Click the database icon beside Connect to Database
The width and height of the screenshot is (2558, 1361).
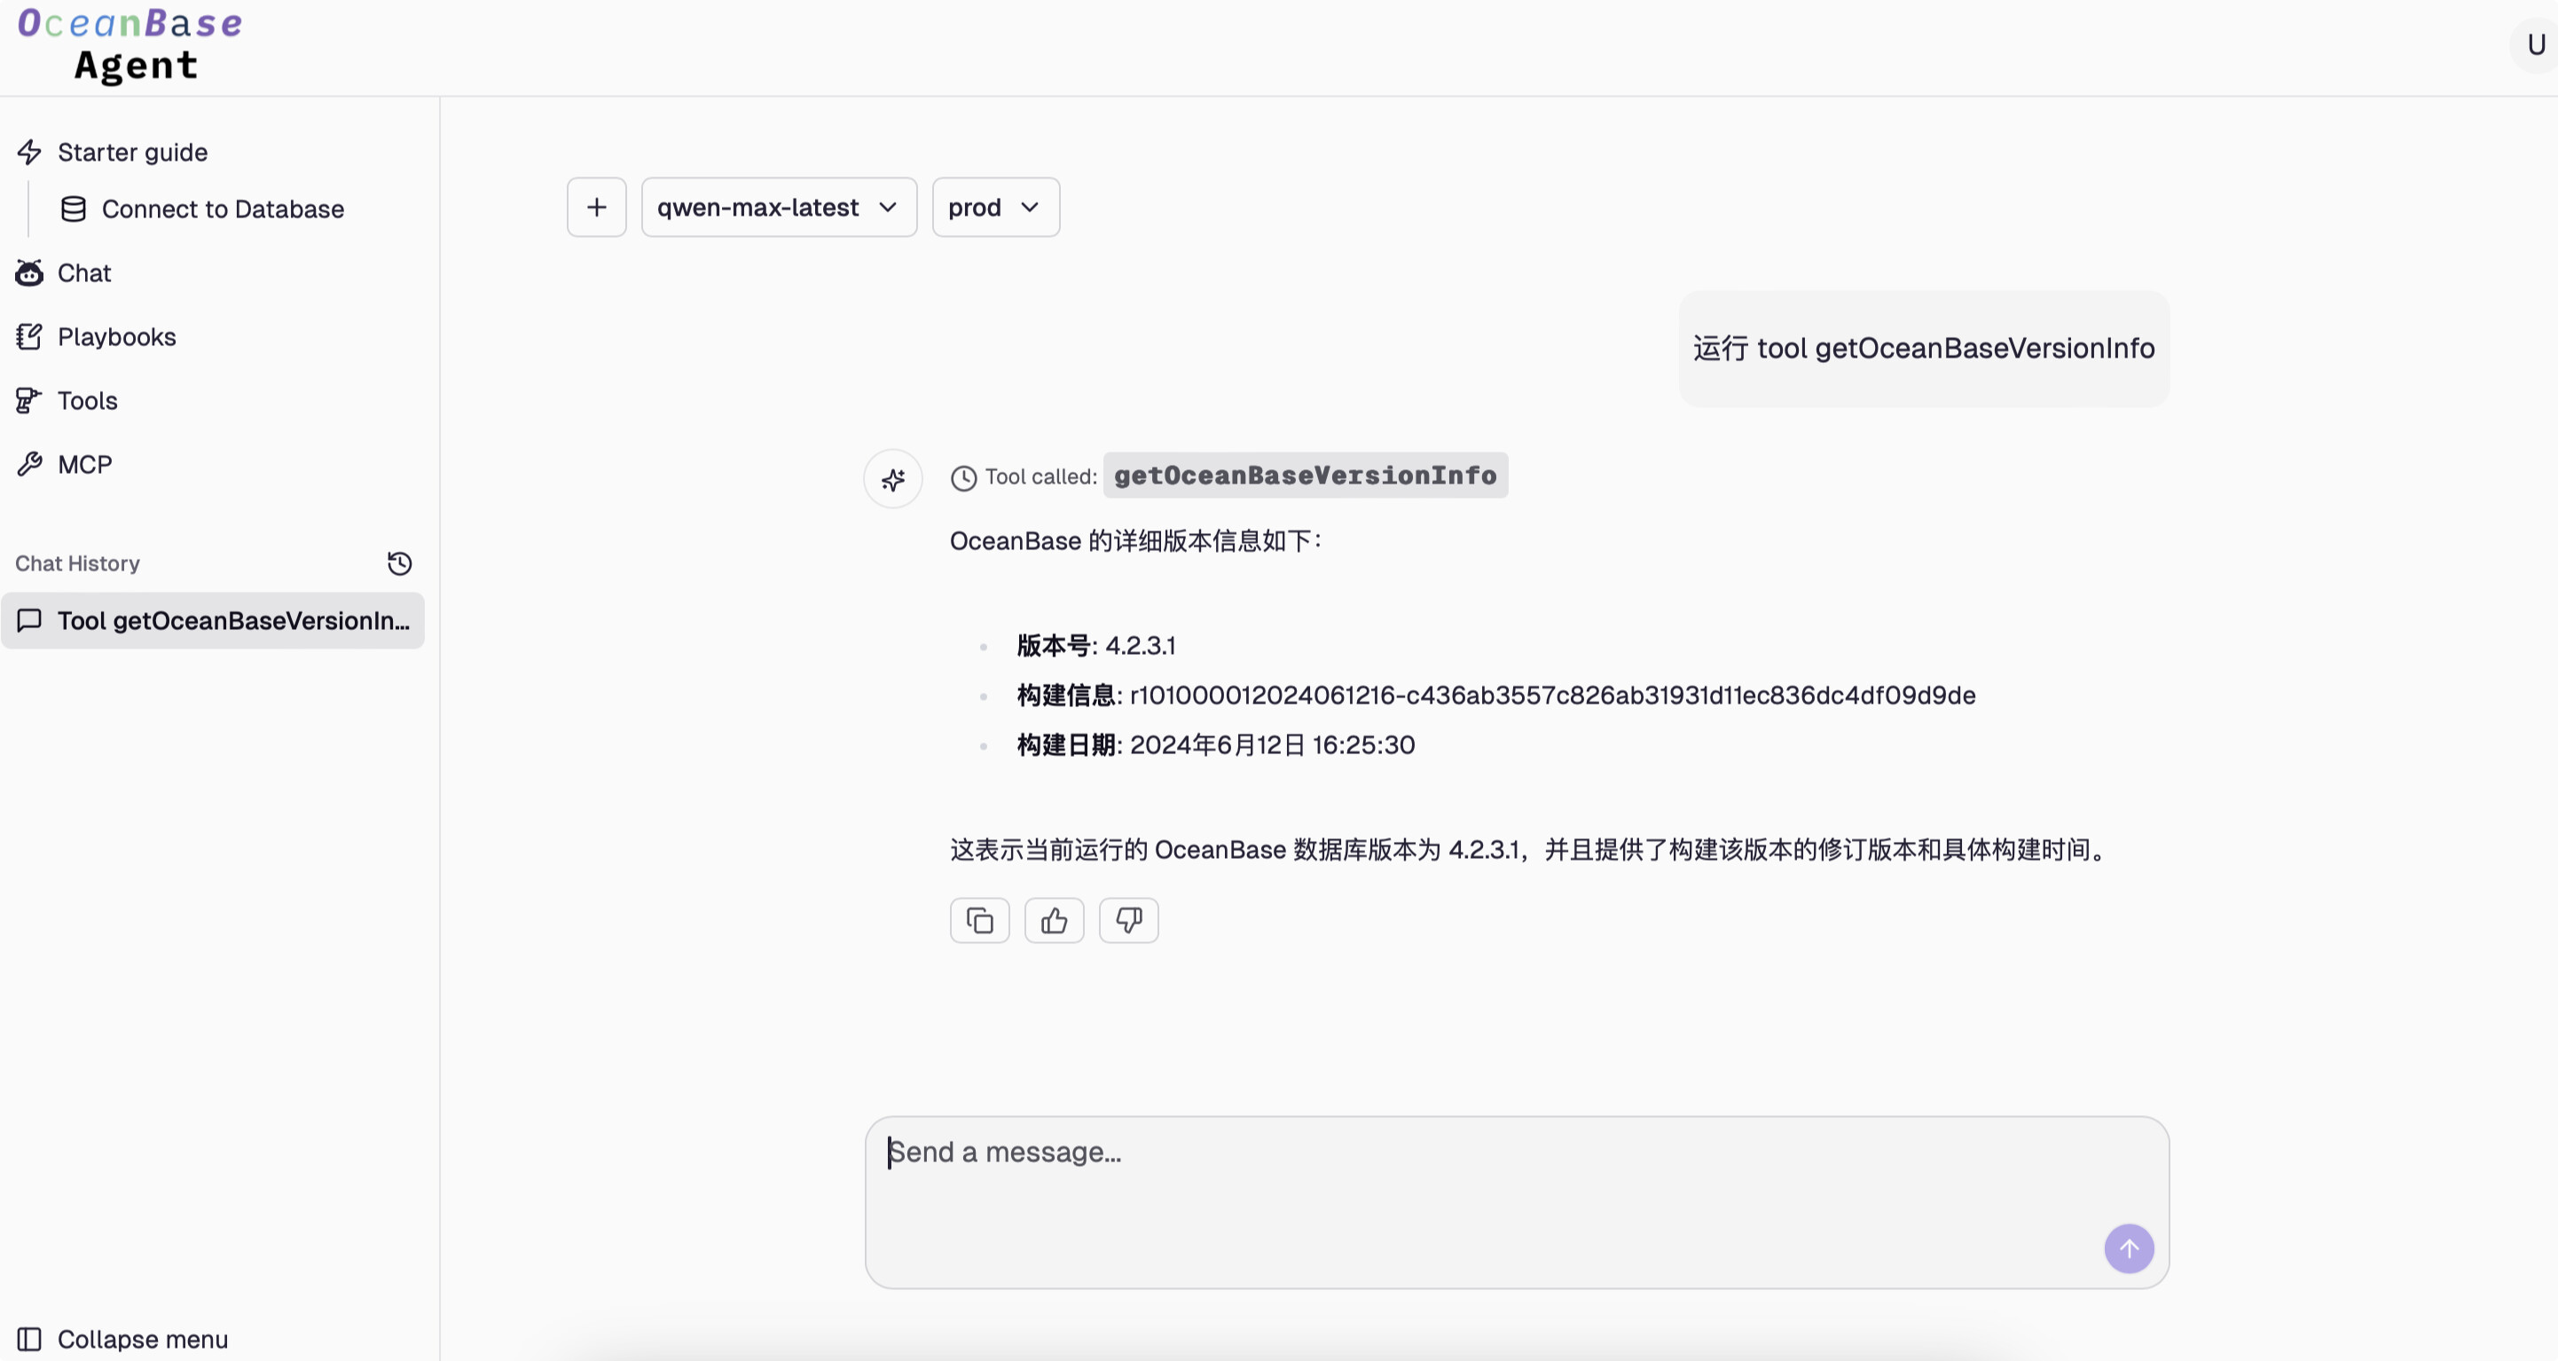point(74,208)
